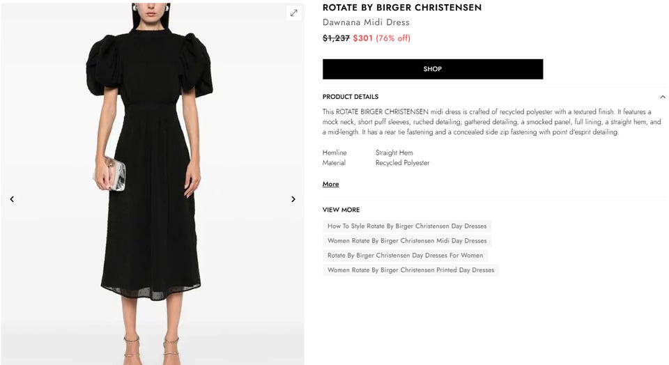Show the previous product image
This screenshot has height=365, width=669.
coord(12,199)
